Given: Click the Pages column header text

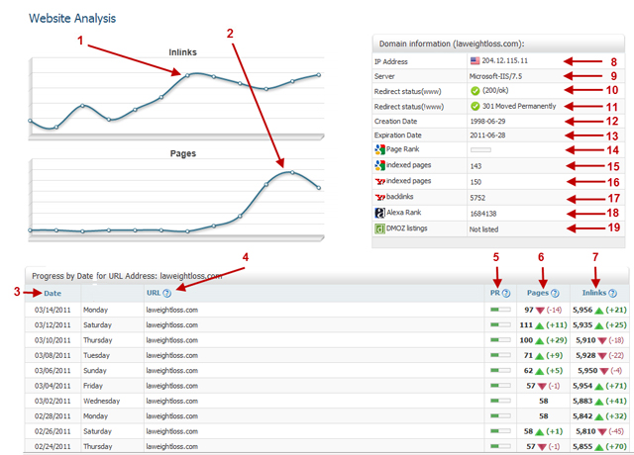Looking at the screenshot, I should [539, 293].
